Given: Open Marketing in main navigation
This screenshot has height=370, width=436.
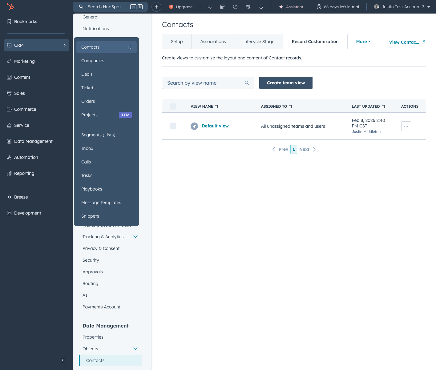Looking at the screenshot, I should pyautogui.click(x=36, y=61).
